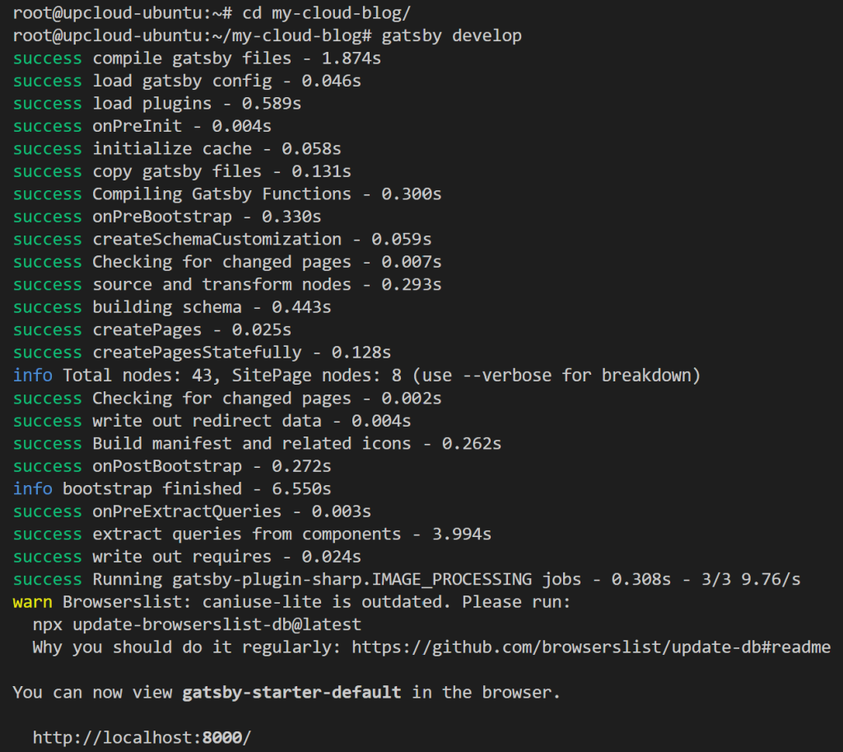Select the 'cd my-cloud-blog/' command
This screenshot has width=843, height=752.
coord(326,13)
